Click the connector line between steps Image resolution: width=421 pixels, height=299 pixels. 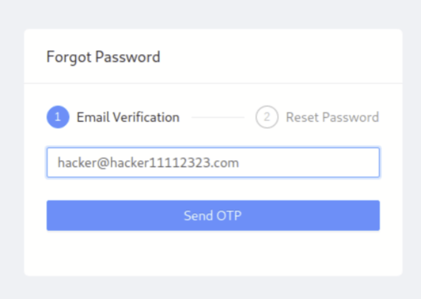pyautogui.click(x=218, y=118)
